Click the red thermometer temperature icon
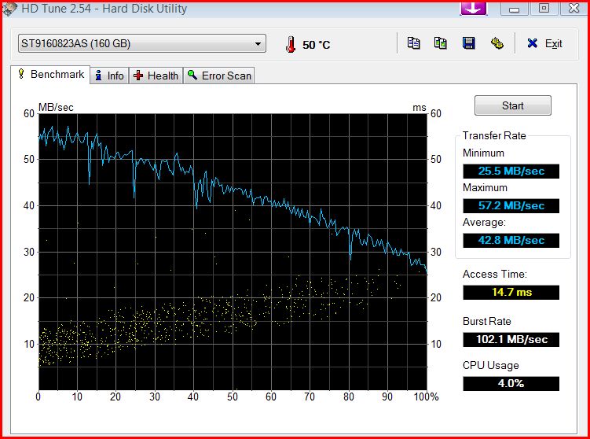Screen dimensions: 590x439 coord(291,44)
